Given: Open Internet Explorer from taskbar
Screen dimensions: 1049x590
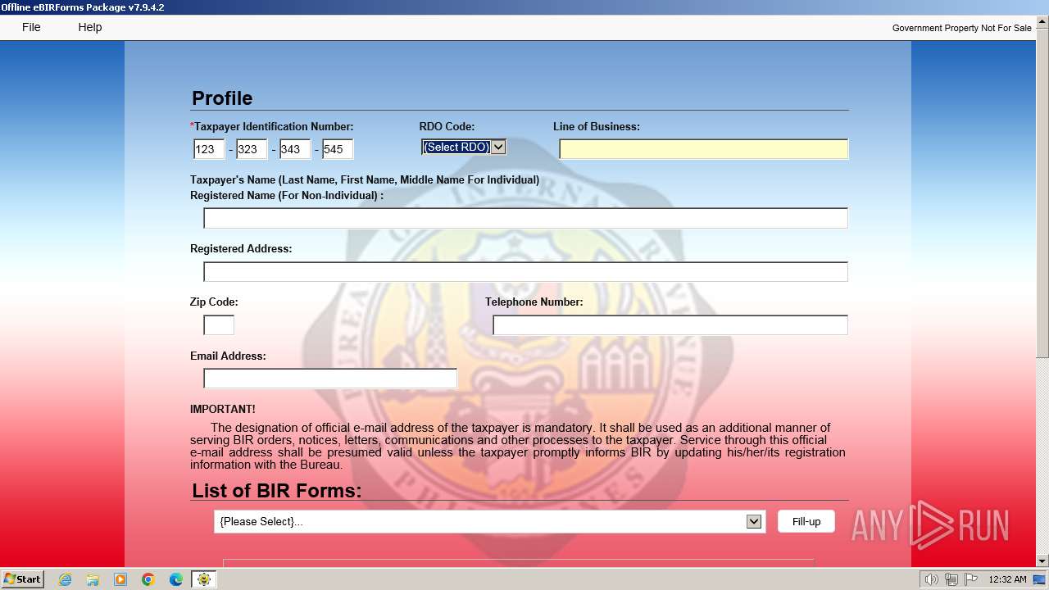Looking at the screenshot, I should tap(66, 579).
